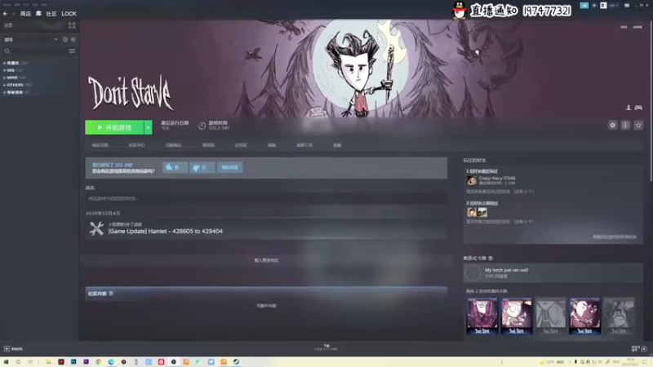Click first avatar under friends who played previously
Screen dimensions: 653x367
pyautogui.click(x=472, y=212)
